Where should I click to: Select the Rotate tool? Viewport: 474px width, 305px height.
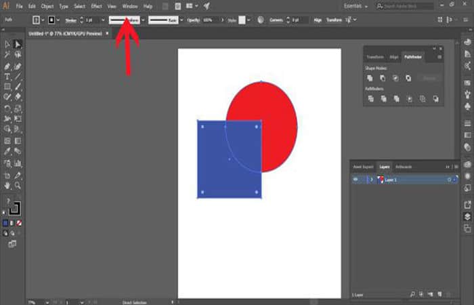pyautogui.click(x=7, y=108)
